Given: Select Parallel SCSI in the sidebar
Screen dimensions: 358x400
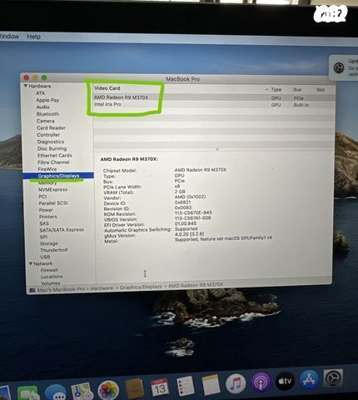Looking at the screenshot, I should click(53, 203).
